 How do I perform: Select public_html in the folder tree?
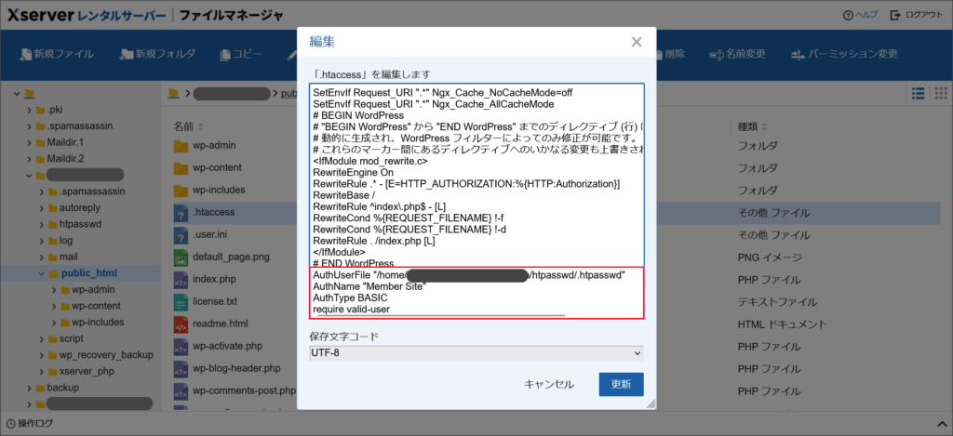88,273
